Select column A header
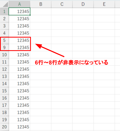Screen dimensions: 120x131 pos(19,4)
